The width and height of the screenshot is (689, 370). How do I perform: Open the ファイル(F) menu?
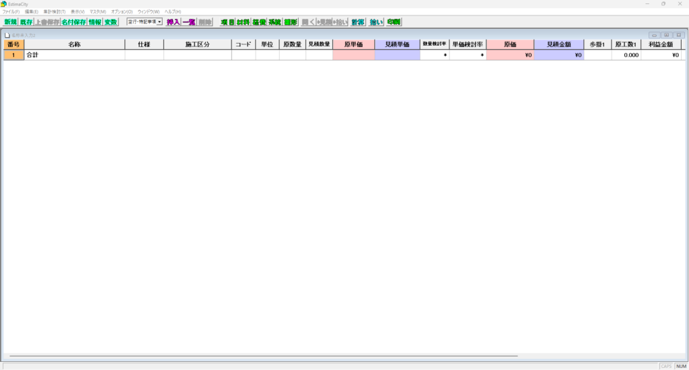click(x=11, y=12)
